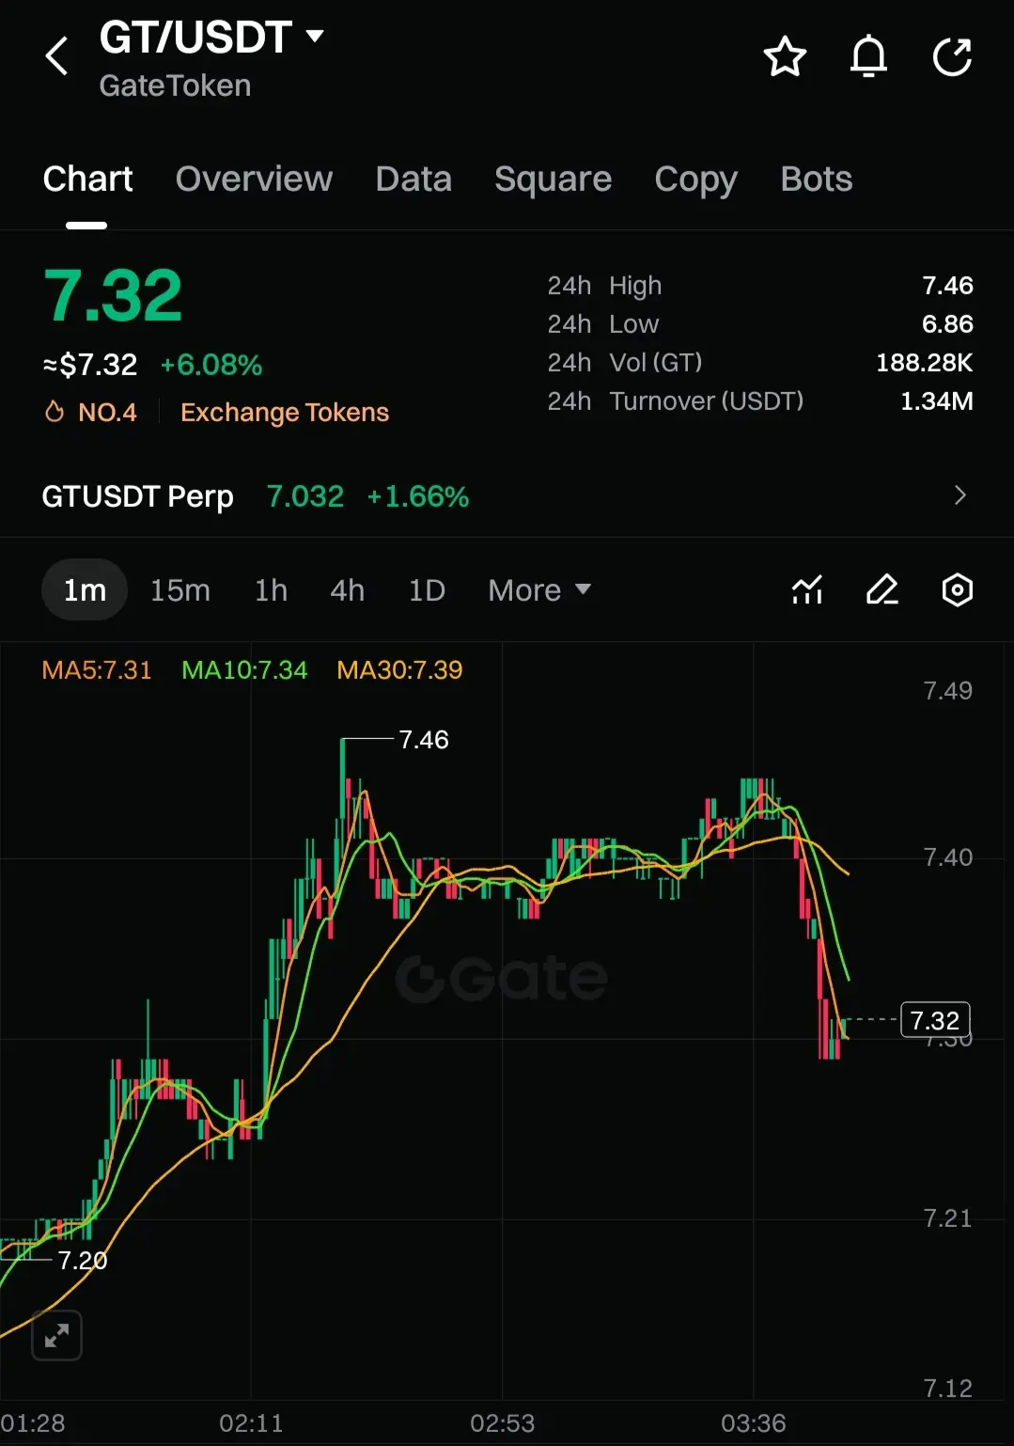Open the Square tab
Viewport: 1014px width, 1446px height.
point(553,179)
